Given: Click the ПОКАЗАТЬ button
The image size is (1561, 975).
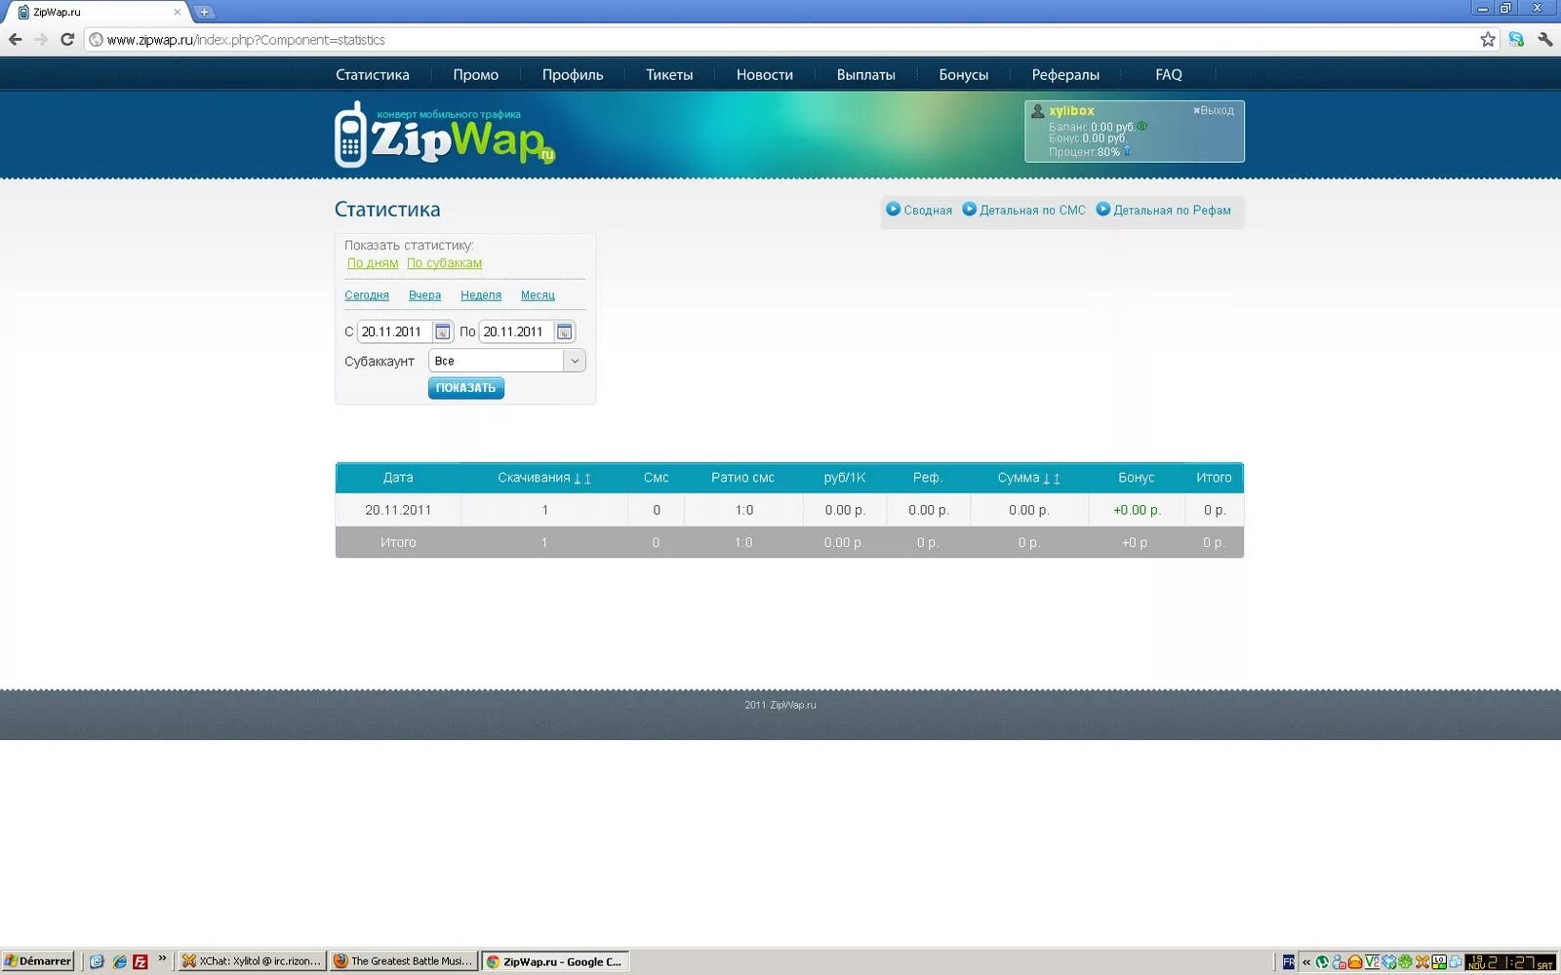Looking at the screenshot, I should click(x=466, y=388).
